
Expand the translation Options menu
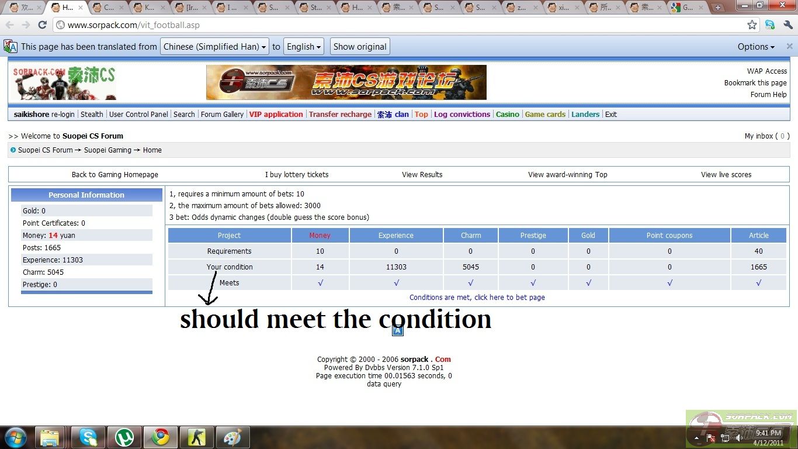[x=755, y=47]
